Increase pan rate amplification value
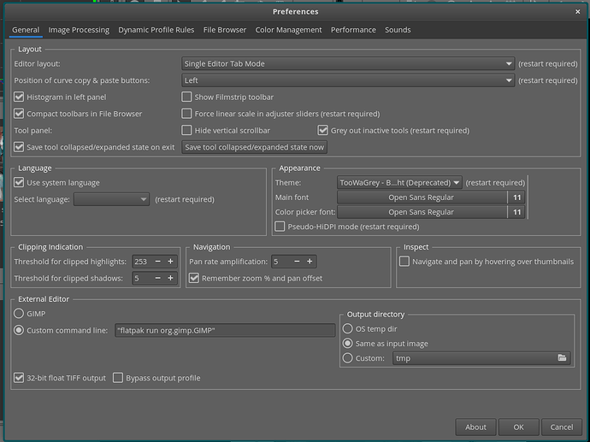 click(310, 262)
